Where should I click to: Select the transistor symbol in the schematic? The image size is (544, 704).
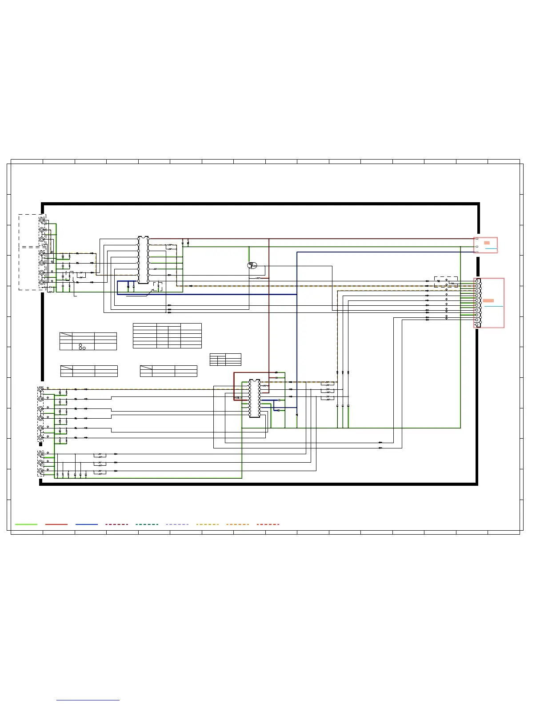[x=252, y=265]
